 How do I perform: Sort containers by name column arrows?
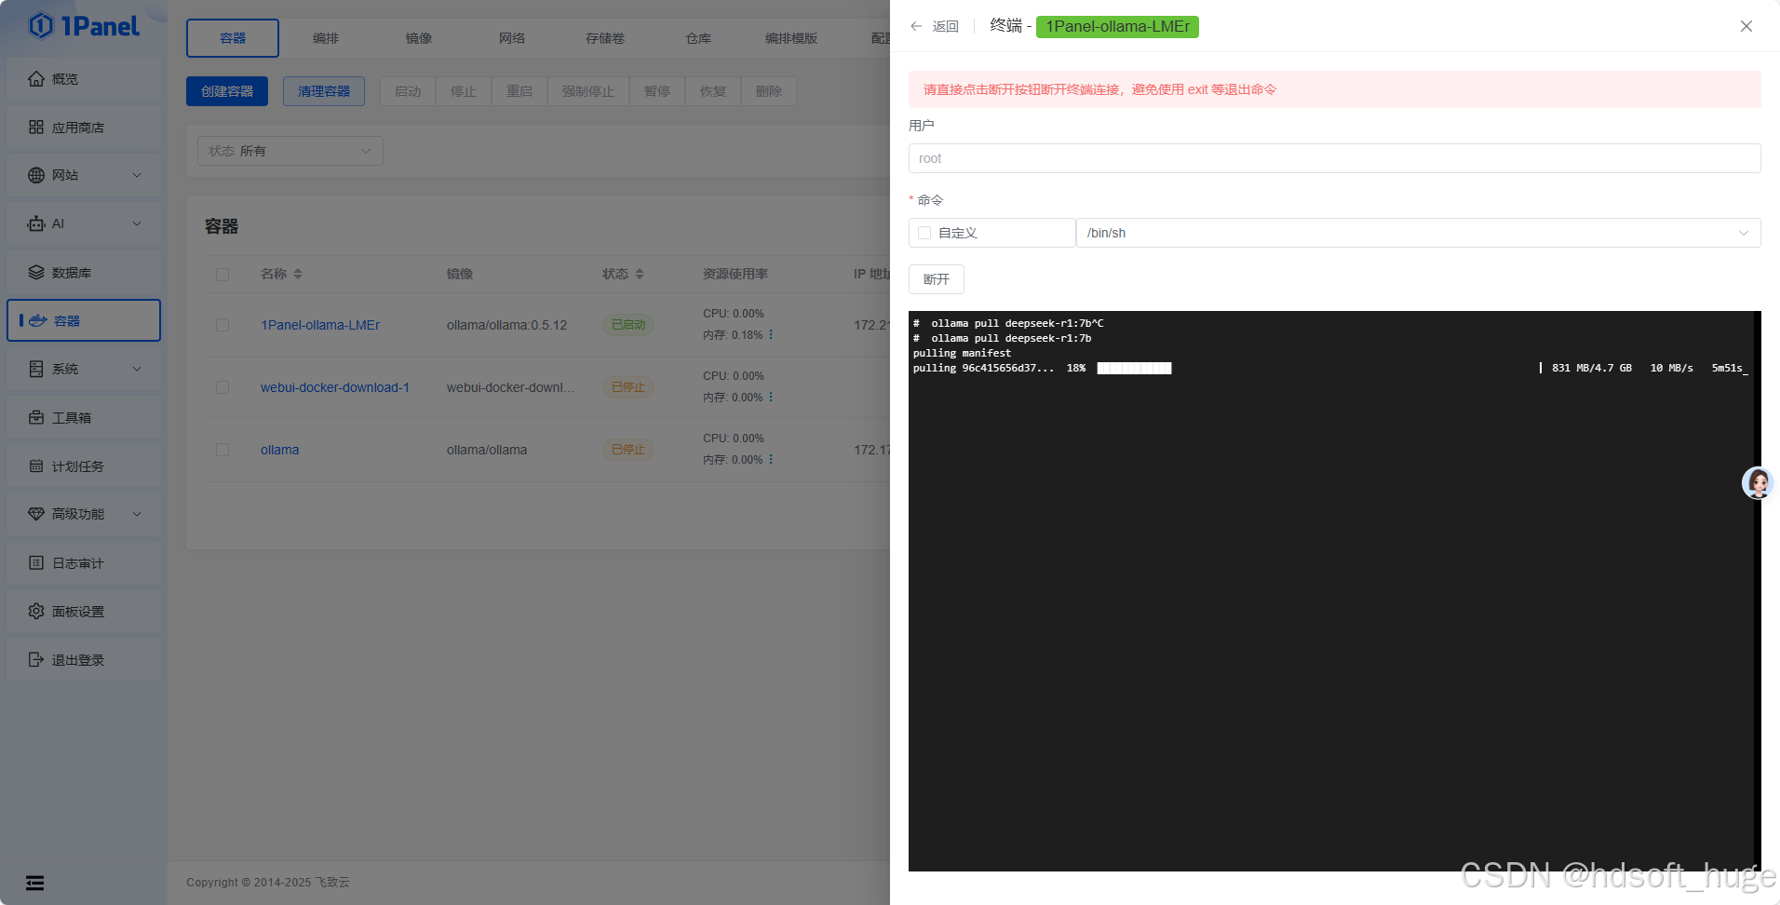click(298, 274)
